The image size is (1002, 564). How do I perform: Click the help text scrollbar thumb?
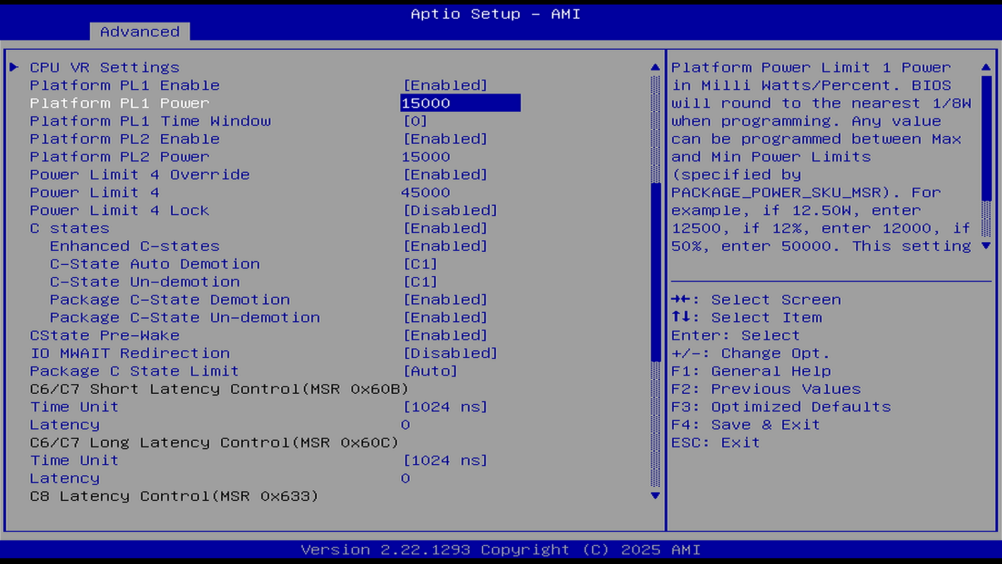coord(986,138)
